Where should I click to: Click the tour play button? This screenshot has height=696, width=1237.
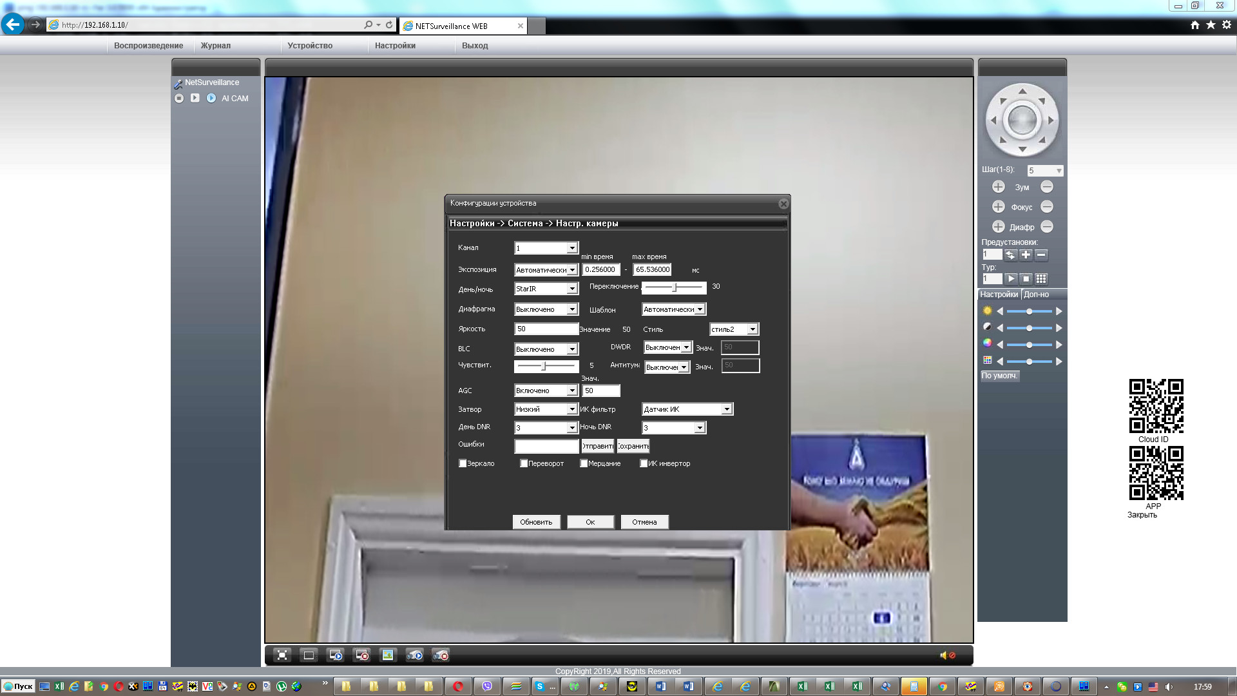pos(1011,279)
